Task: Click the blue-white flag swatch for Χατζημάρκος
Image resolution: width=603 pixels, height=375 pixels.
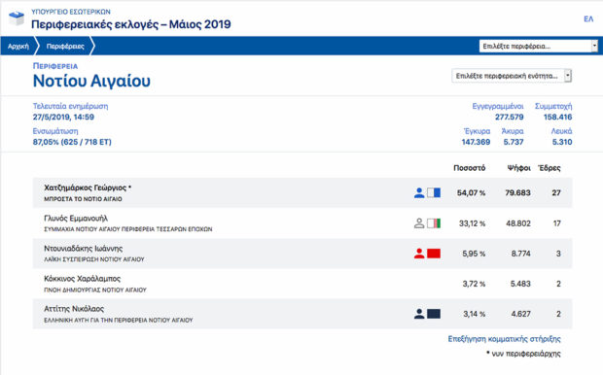Action: coord(434,192)
